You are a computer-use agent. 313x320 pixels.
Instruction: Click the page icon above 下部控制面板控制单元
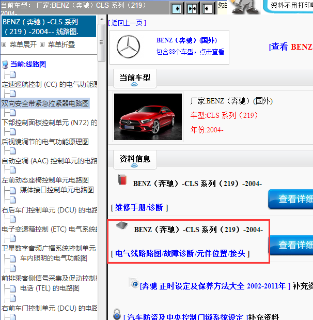[12, 113]
